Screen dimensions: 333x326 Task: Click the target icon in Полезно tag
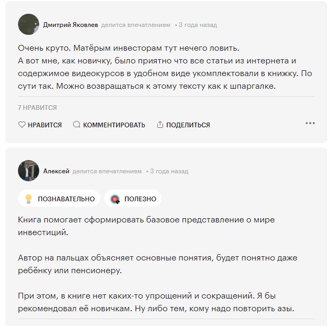(x=115, y=199)
